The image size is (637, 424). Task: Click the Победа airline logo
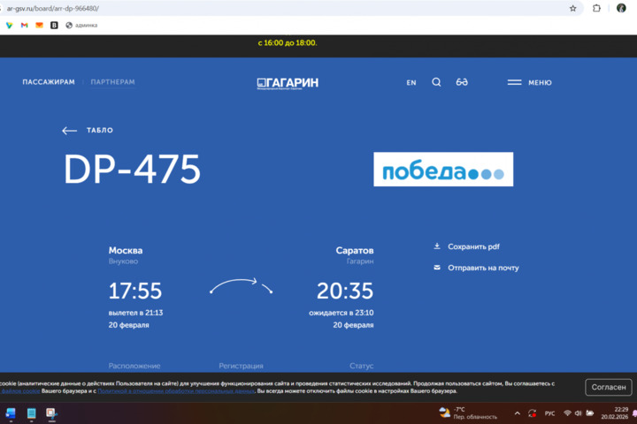[x=443, y=170]
